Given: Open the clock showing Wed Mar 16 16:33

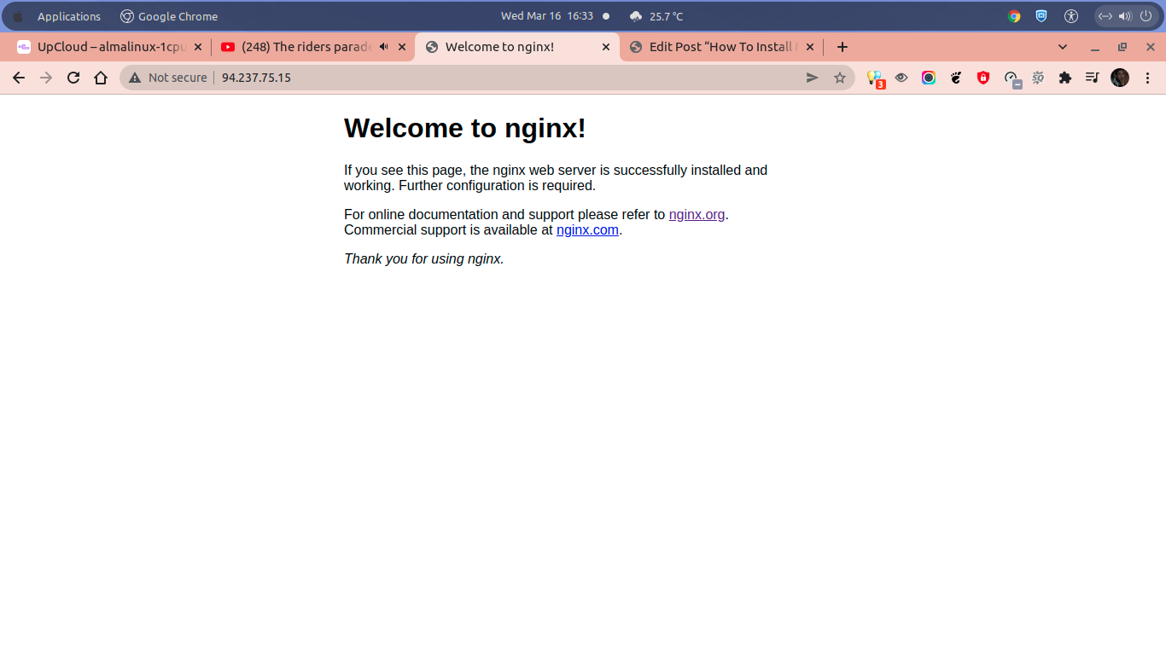Looking at the screenshot, I should 547,16.
